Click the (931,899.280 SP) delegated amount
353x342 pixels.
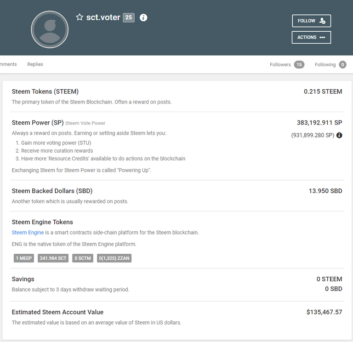pyautogui.click(x=313, y=135)
